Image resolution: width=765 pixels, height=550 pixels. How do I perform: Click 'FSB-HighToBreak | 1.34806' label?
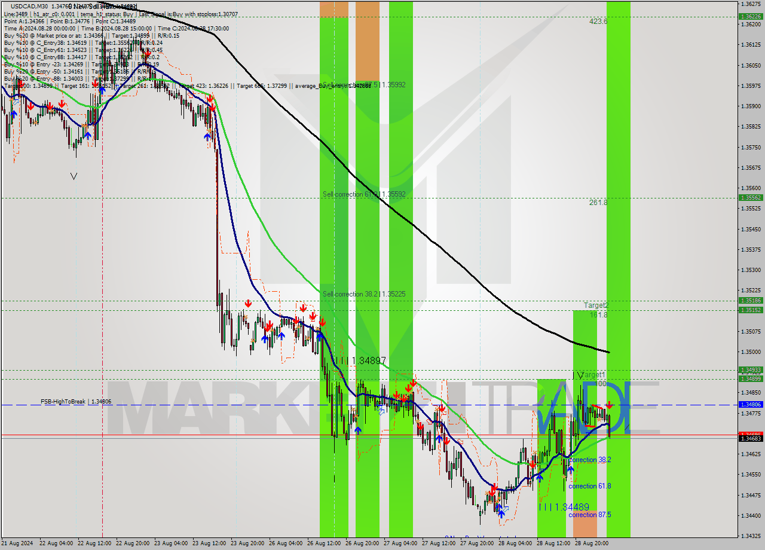[76, 402]
